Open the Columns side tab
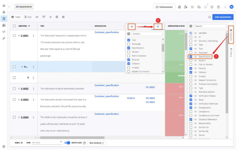 point(231,35)
